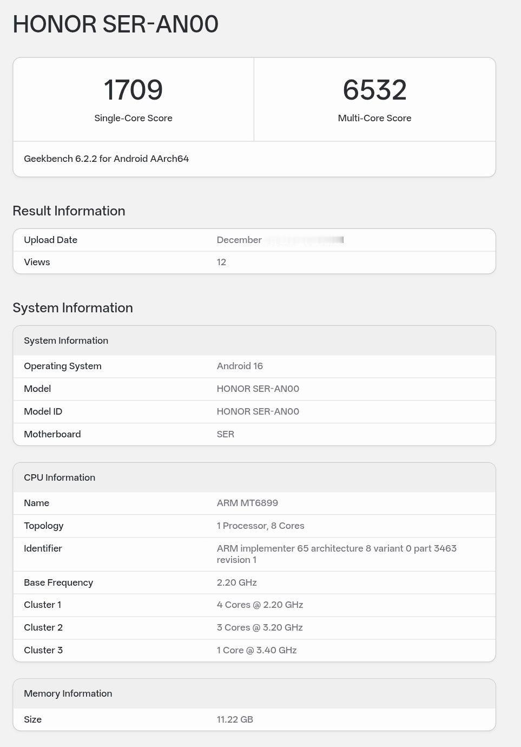The width and height of the screenshot is (521, 747).
Task: Click the 1 Processor, 8 Cores value
Action: (x=260, y=526)
